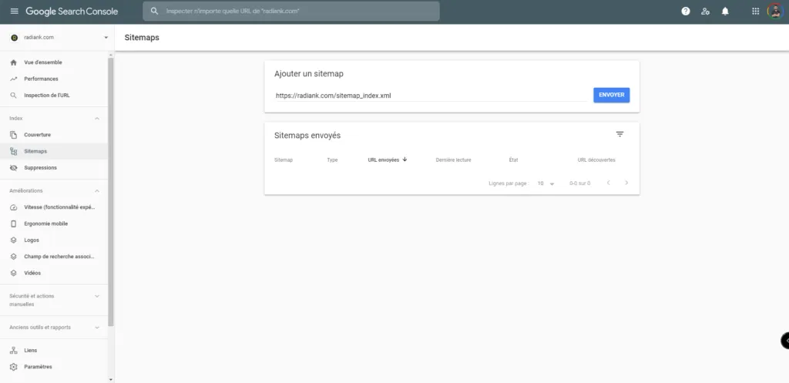Image resolution: width=789 pixels, height=383 pixels.
Task: Click the Ergonomie mobile phone icon
Action: point(14,223)
